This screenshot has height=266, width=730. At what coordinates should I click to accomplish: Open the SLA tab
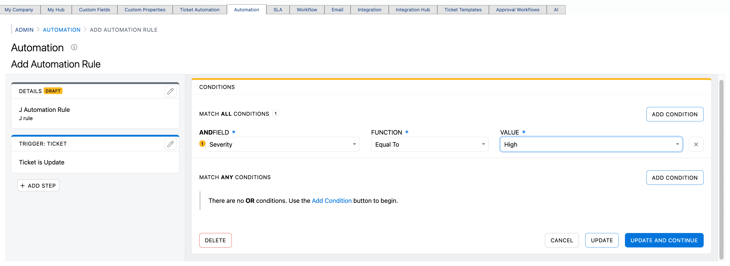coord(278,10)
